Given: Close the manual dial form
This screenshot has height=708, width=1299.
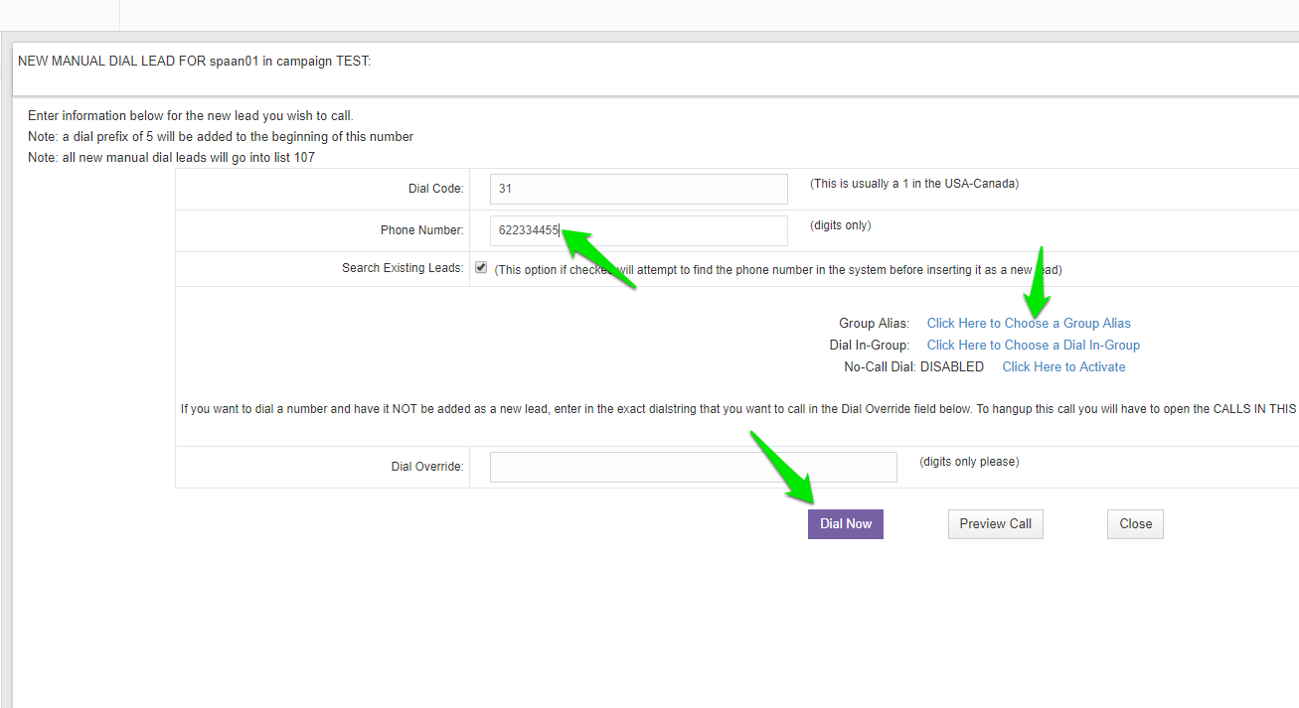Looking at the screenshot, I should coord(1135,523).
